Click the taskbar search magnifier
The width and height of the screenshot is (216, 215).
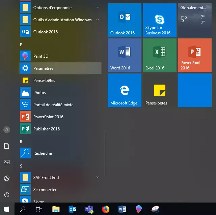tap(23, 209)
